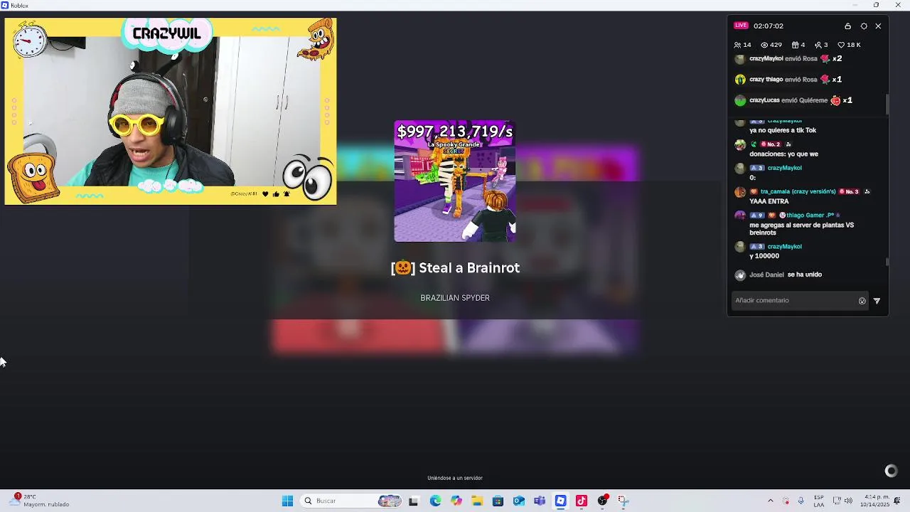The image size is (910, 512).
Task: Open File Explorer from taskbar
Action: (x=476, y=501)
